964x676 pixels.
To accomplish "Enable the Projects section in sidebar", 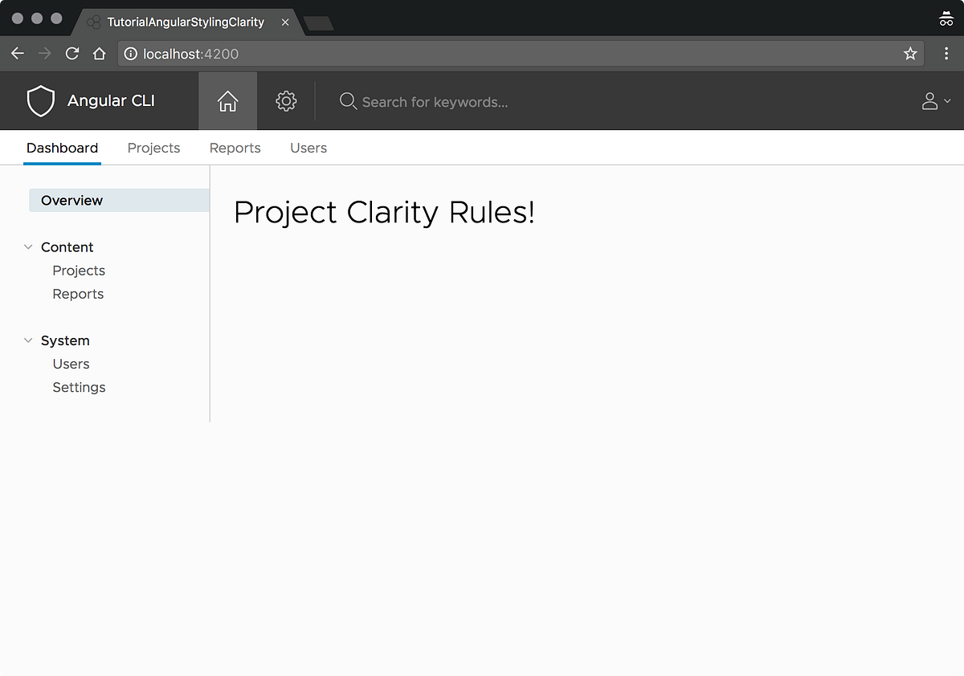I will click(79, 271).
